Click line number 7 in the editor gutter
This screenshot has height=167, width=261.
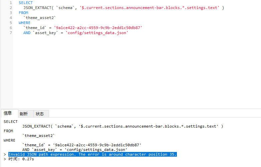click(11, 33)
